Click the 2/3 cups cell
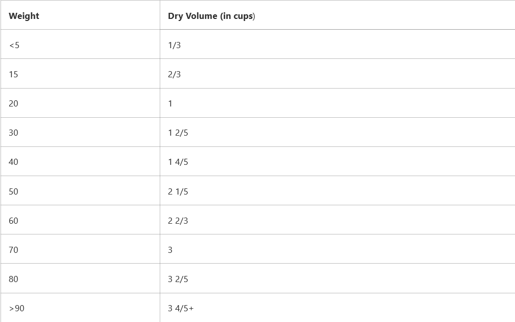515x322 pixels. 175,74
